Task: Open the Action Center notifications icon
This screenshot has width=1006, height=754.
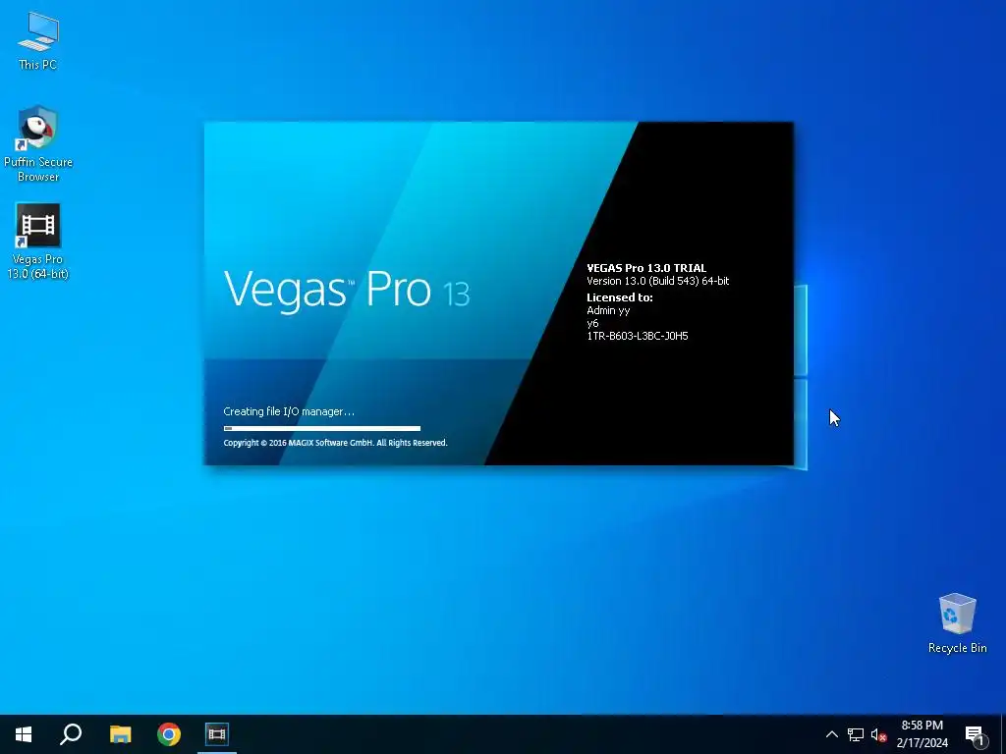Action: (975, 734)
